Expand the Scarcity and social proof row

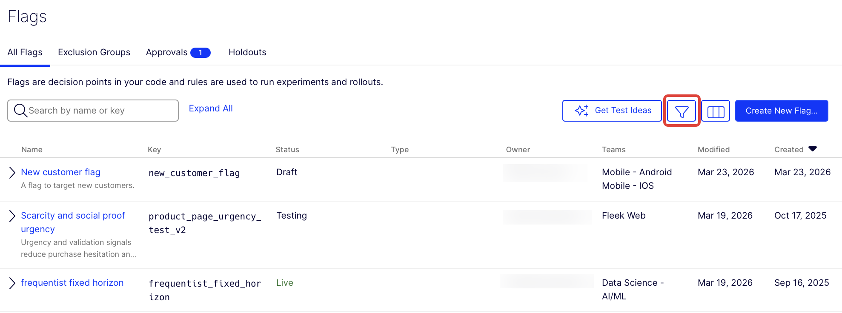coord(12,216)
